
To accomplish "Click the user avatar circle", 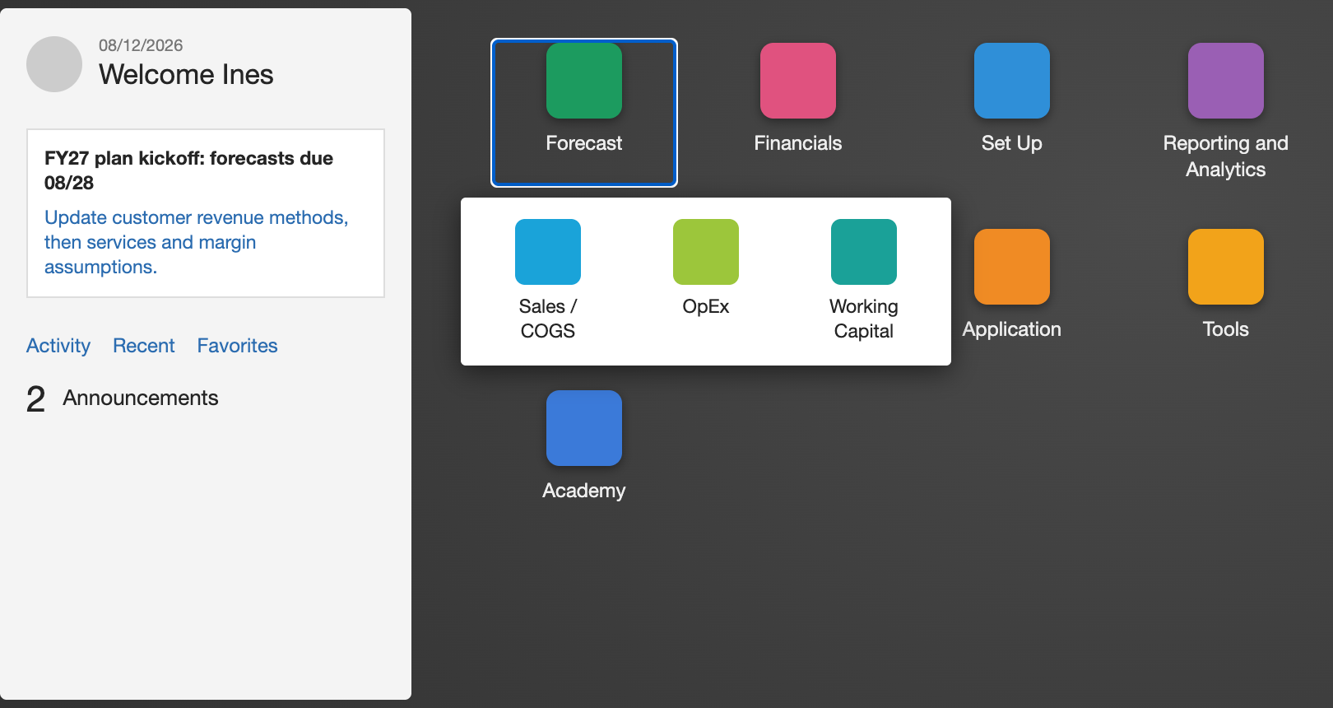I will coord(54,64).
